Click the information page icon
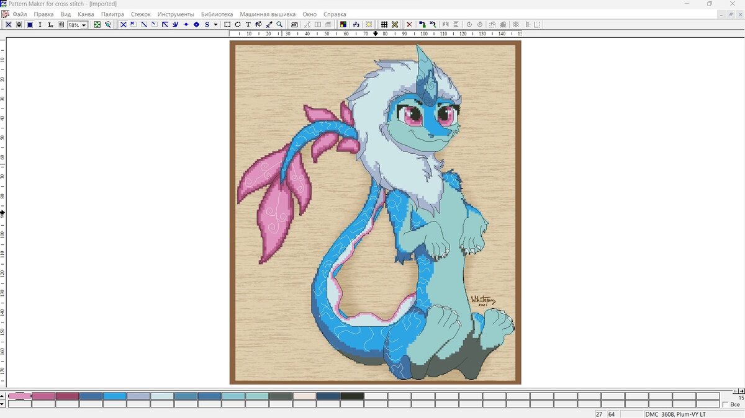Viewport: 745px width, 418px height. click(61, 25)
